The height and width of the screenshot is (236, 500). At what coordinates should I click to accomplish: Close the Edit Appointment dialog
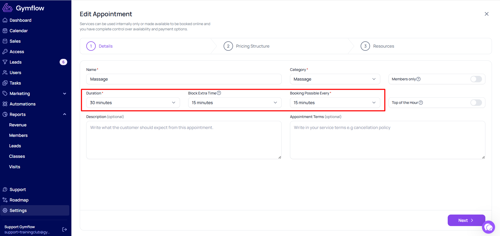pyautogui.click(x=486, y=14)
